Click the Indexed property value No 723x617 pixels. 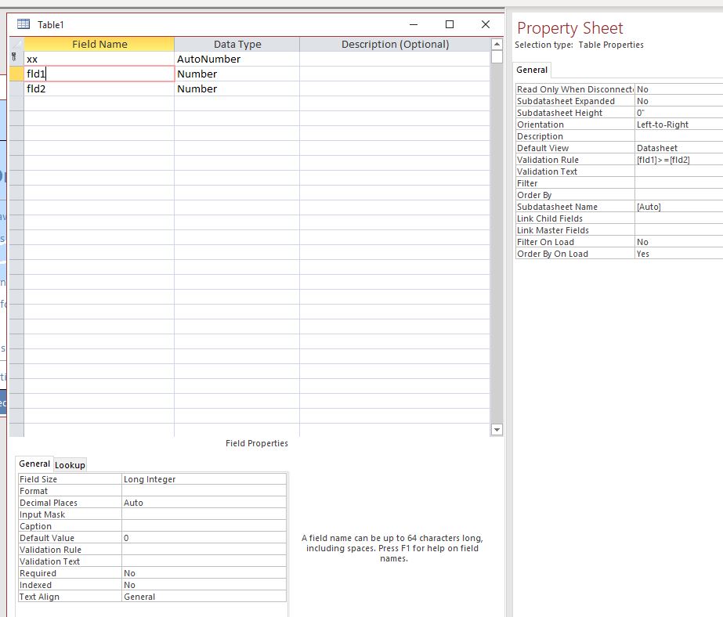[x=204, y=585]
